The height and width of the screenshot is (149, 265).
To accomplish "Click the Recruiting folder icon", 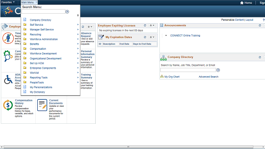I will pyautogui.click(x=25, y=34).
